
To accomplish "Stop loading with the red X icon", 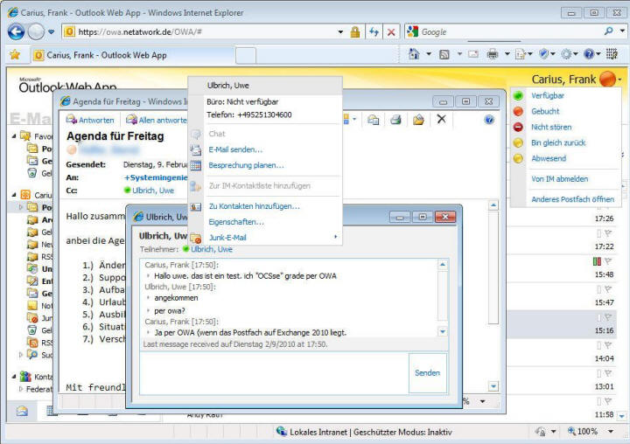I will coord(391,31).
